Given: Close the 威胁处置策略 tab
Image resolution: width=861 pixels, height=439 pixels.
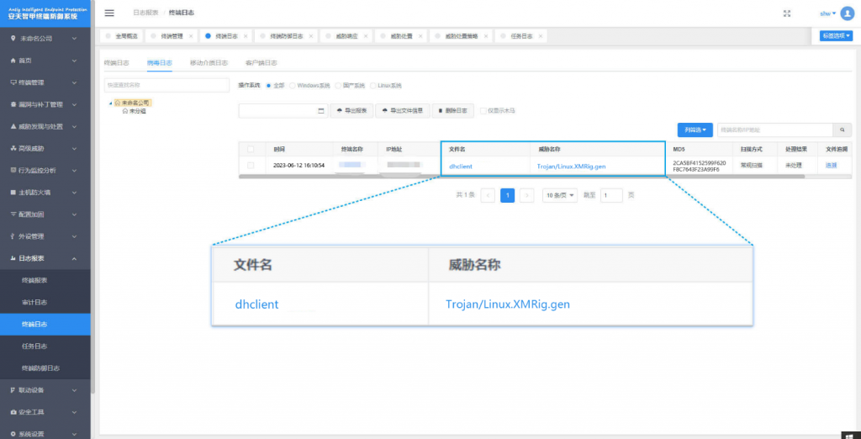Looking at the screenshot, I should (486, 35).
